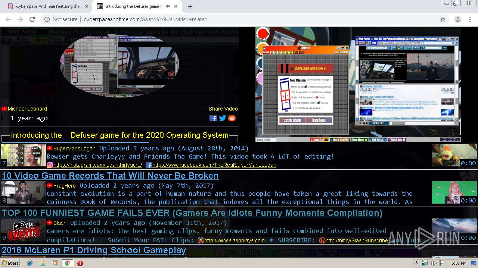Screen dimensions: 478x268
Task: Mute audio via the tab speaker icon
Action: [x=168, y=6]
